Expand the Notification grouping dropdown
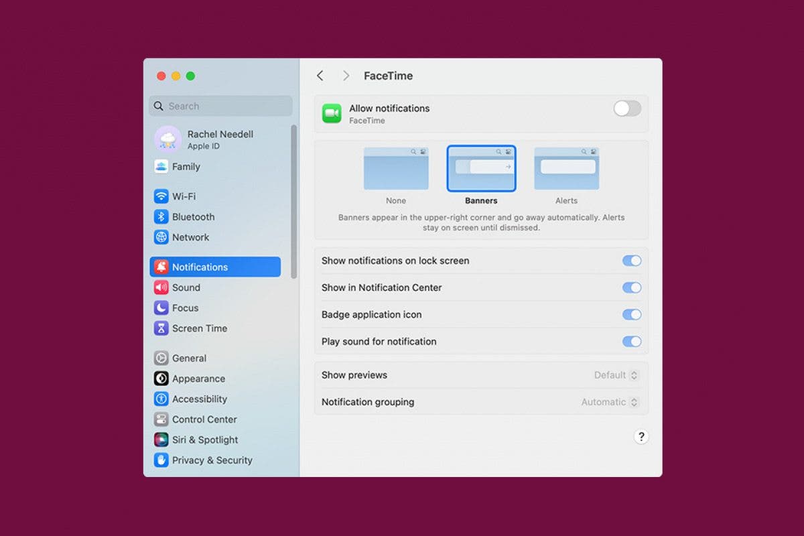 610,403
